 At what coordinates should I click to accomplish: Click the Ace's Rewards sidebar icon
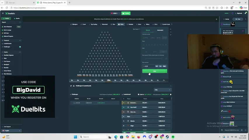tap(3, 27)
